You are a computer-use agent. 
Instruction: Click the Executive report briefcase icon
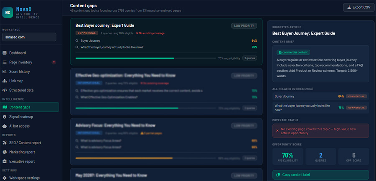click(x=5, y=161)
